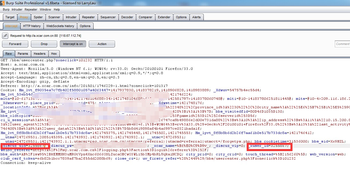Open the Action button menu

(102, 44)
